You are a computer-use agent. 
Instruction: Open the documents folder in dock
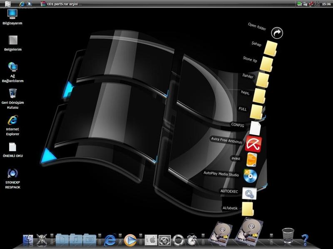[x=62, y=240]
